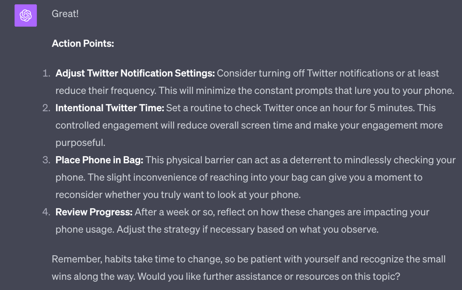Click list number 2 marker
The image size is (462, 290).
[46, 108]
